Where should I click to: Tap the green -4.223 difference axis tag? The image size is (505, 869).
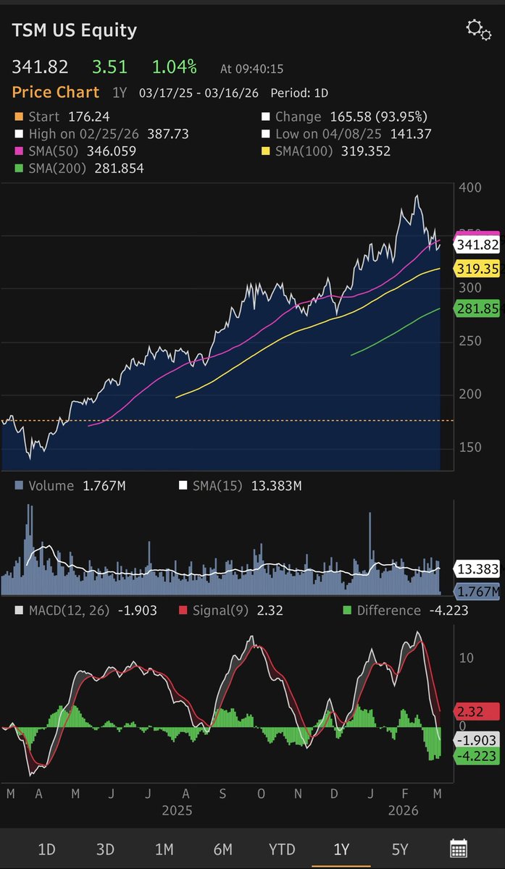click(x=477, y=755)
